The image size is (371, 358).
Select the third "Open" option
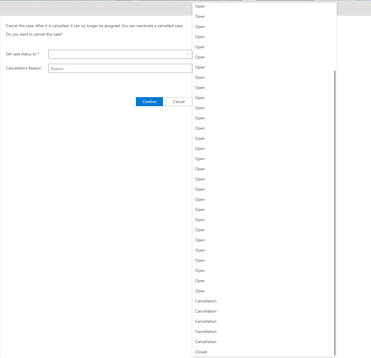(x=200, y=27)
